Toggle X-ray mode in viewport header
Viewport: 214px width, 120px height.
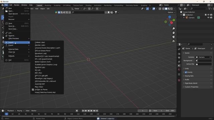tap(160, 9)
